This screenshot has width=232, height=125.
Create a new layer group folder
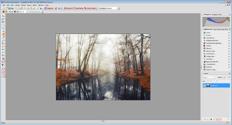point(207,119)
